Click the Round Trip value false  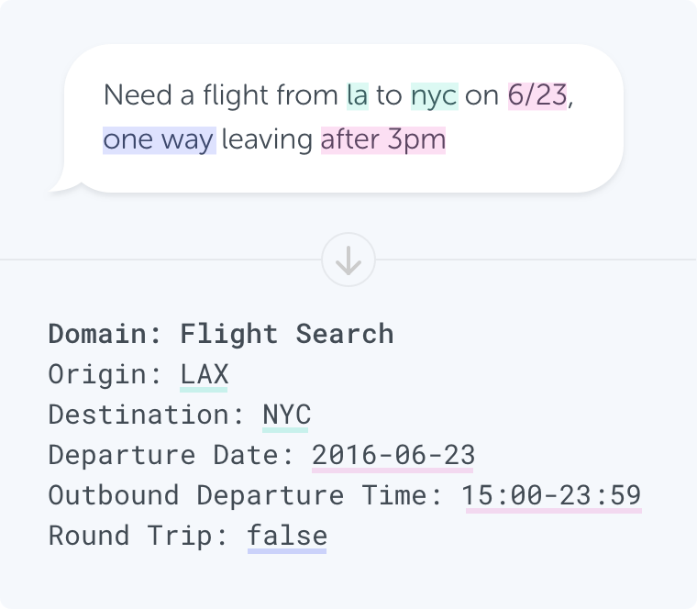pos(286,536)
